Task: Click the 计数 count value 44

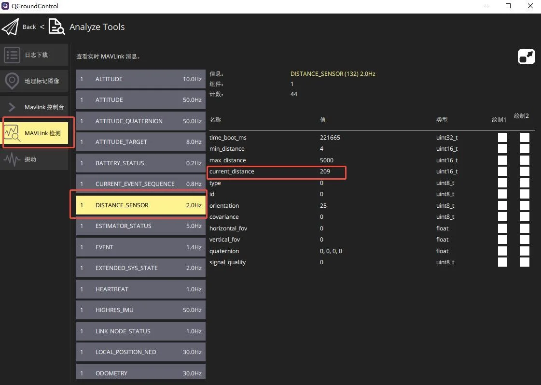Action: click(293, 94)
